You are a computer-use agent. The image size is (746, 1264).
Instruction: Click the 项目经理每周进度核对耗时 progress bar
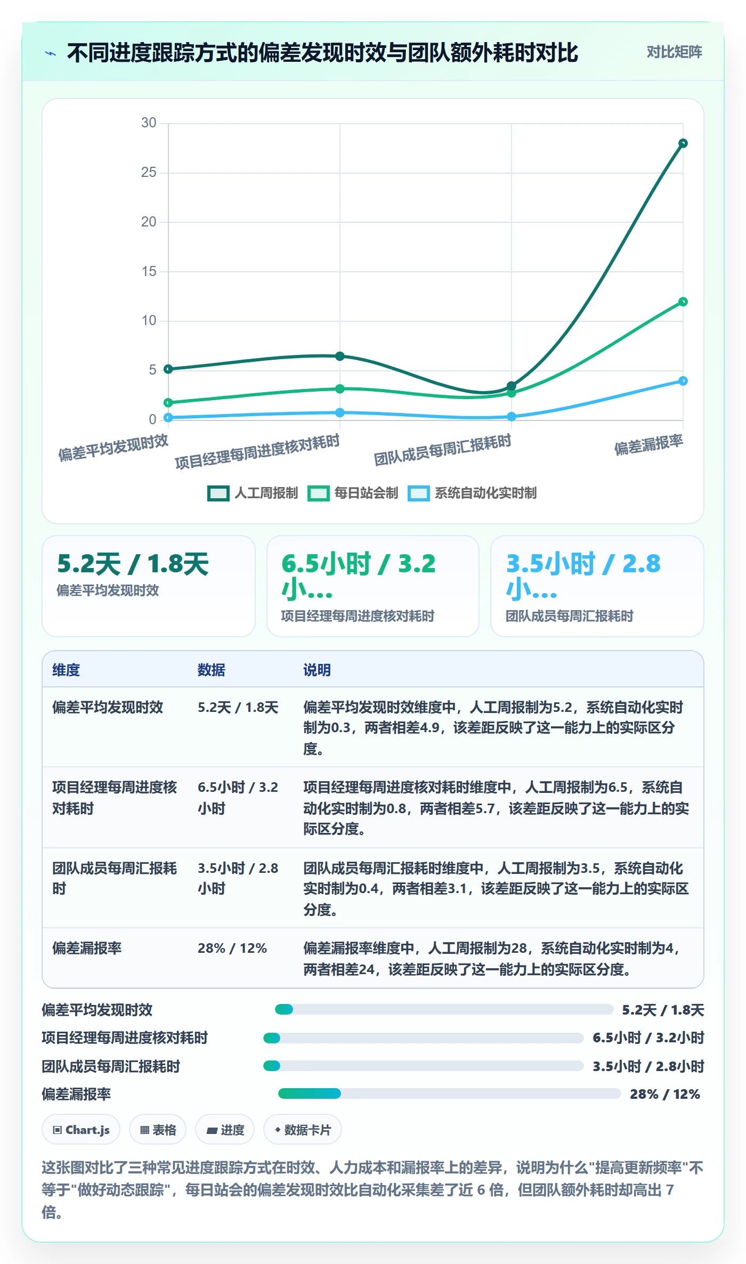[x=424, y=1038]
